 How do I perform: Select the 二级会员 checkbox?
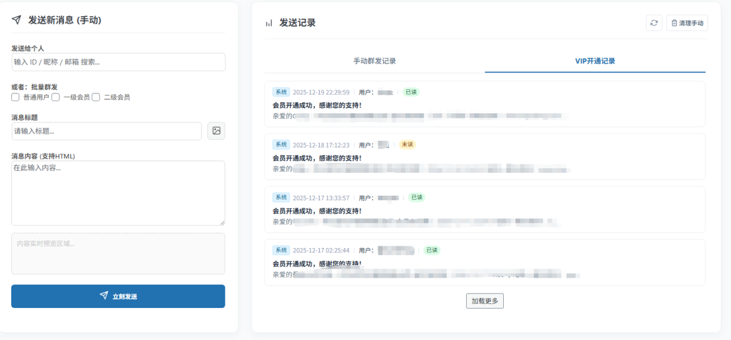coord(96,97)
